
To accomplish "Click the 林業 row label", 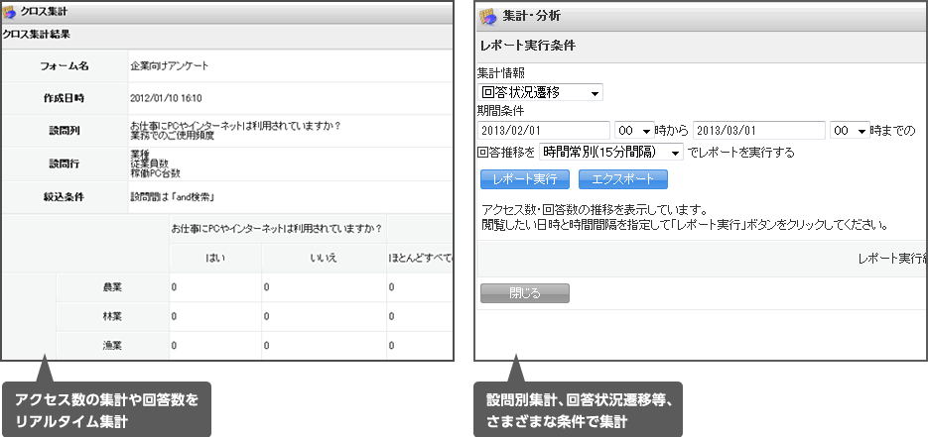I will (x=112, y=316).
